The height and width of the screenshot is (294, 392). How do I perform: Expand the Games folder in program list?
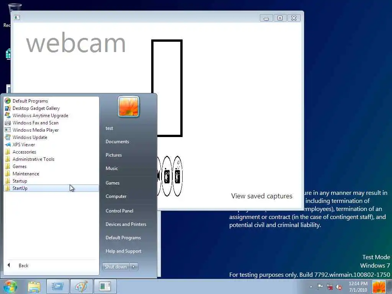[51, 166]
